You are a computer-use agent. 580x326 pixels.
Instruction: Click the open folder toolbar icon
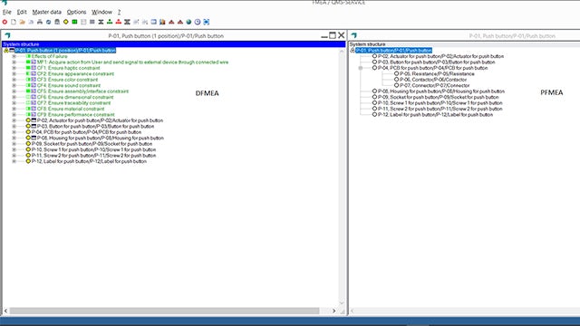point(22,22)
